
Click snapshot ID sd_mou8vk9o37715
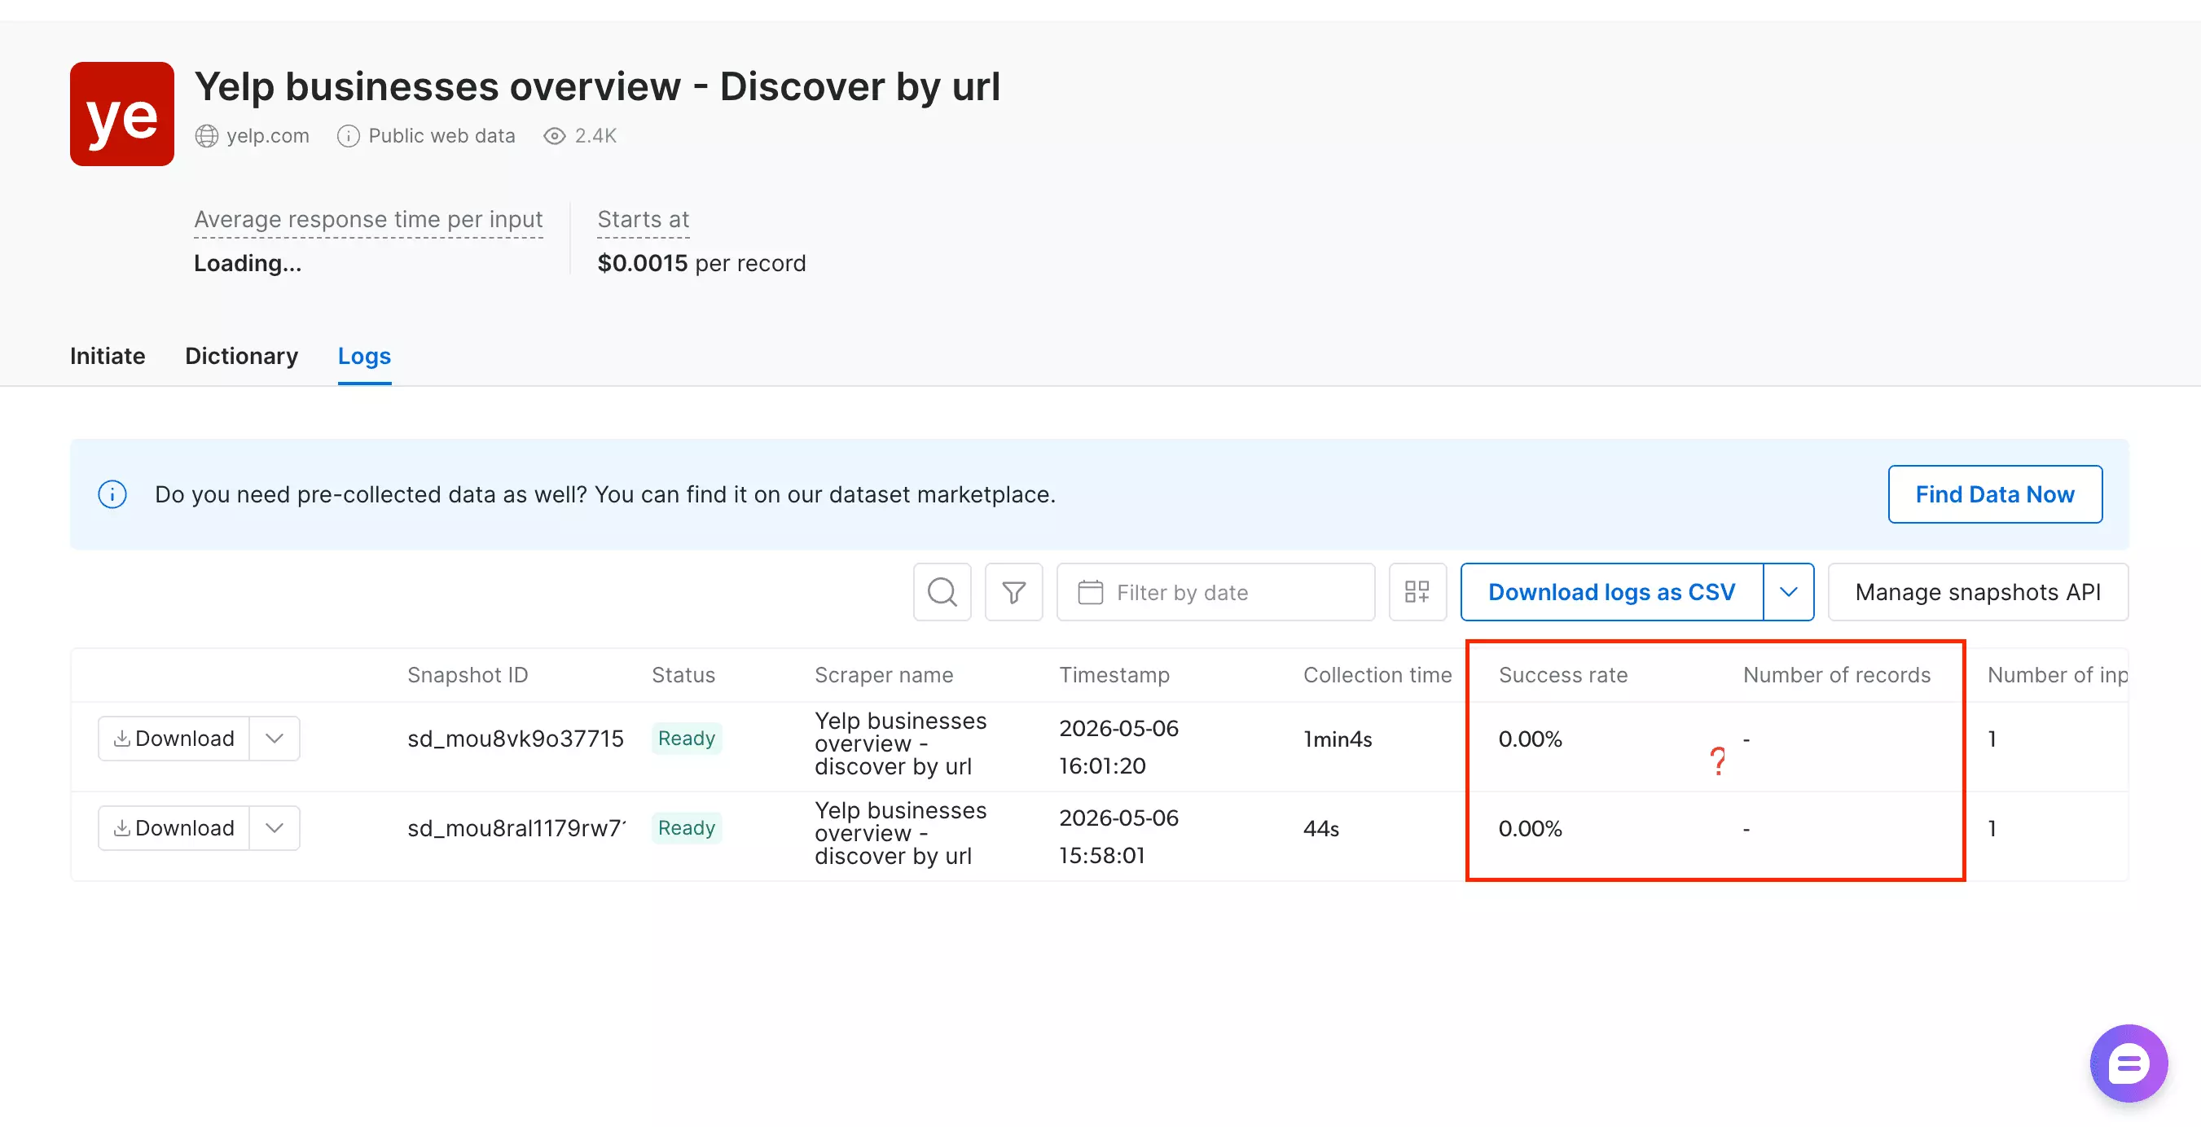pyautogui.click(x=515, y=739)
